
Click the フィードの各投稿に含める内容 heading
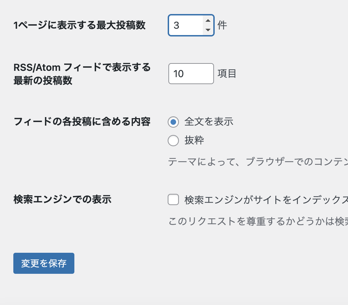click(82, 122)
